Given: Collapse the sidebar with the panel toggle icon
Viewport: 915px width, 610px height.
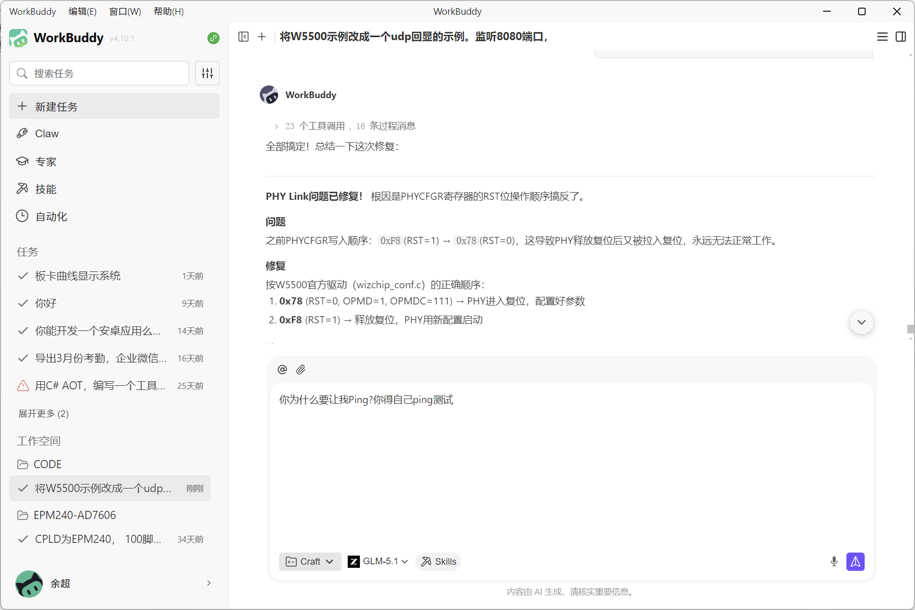Looking at the screenshot, I should tap(244, 37).
